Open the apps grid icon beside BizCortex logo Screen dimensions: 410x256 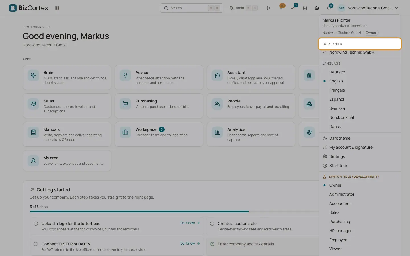pyautogui.click(x=57, y=8)
